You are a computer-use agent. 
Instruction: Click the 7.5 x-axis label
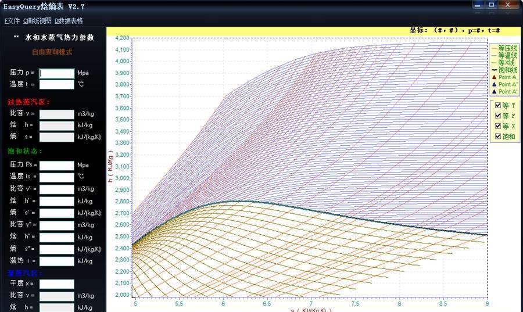[355, 304]
